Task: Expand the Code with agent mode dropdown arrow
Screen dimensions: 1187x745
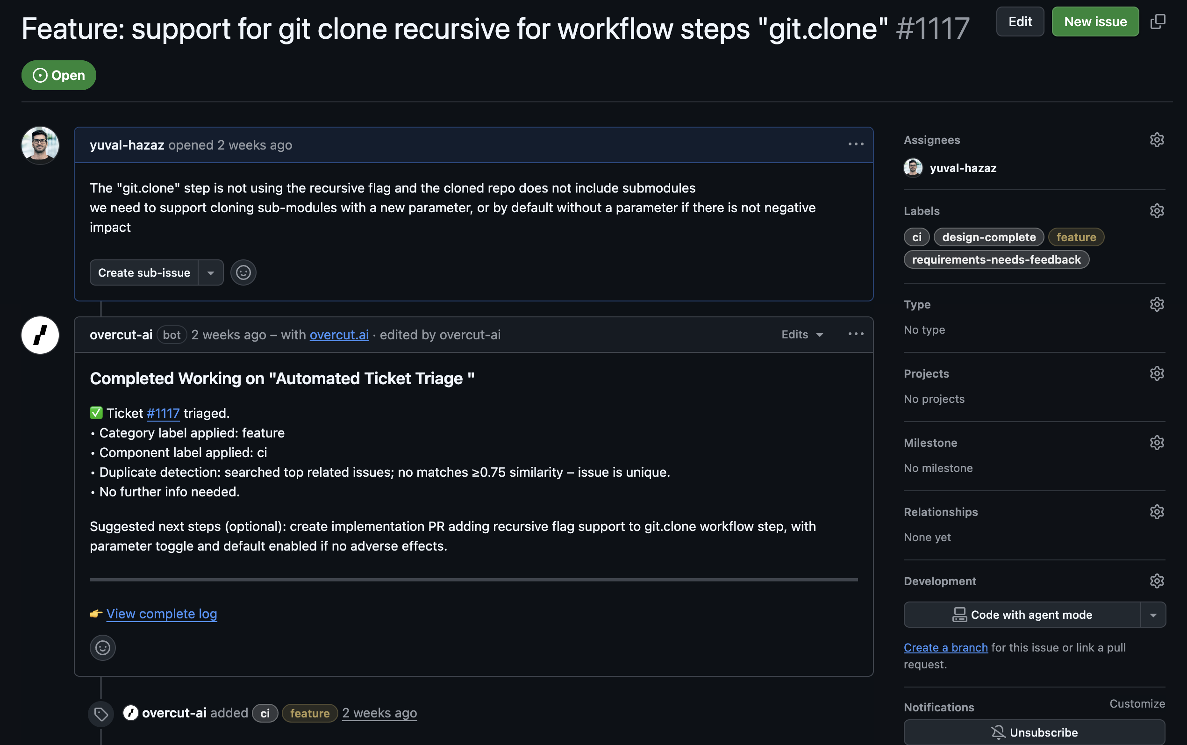Action: [1153, 615]
